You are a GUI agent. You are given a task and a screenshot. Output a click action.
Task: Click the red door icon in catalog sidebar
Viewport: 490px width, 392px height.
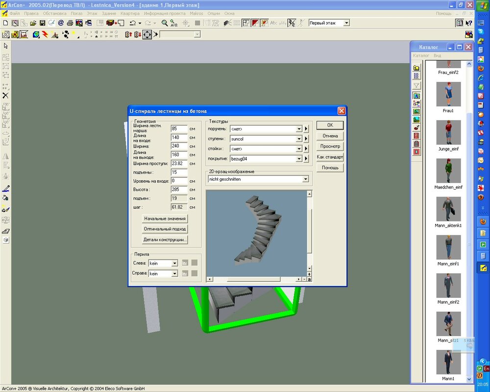point(416,135)
